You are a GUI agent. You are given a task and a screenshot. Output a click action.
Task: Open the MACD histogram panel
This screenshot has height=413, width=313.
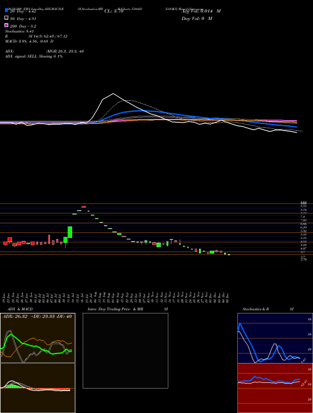point(38,388)
